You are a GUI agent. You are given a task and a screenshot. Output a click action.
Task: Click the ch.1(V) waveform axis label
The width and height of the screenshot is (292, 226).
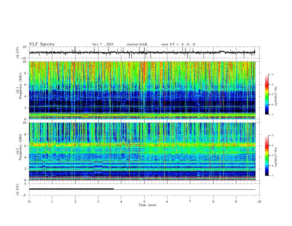pyautogui.click(x=18, y=52)
